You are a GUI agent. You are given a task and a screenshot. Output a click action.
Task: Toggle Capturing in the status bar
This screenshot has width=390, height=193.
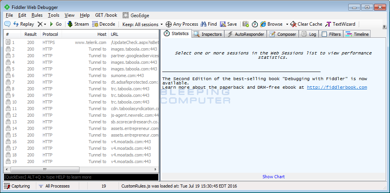(x=17, y=186)
